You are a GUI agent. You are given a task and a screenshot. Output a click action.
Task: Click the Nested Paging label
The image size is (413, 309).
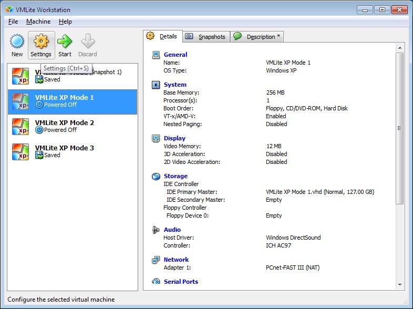(x=182, y=125)
